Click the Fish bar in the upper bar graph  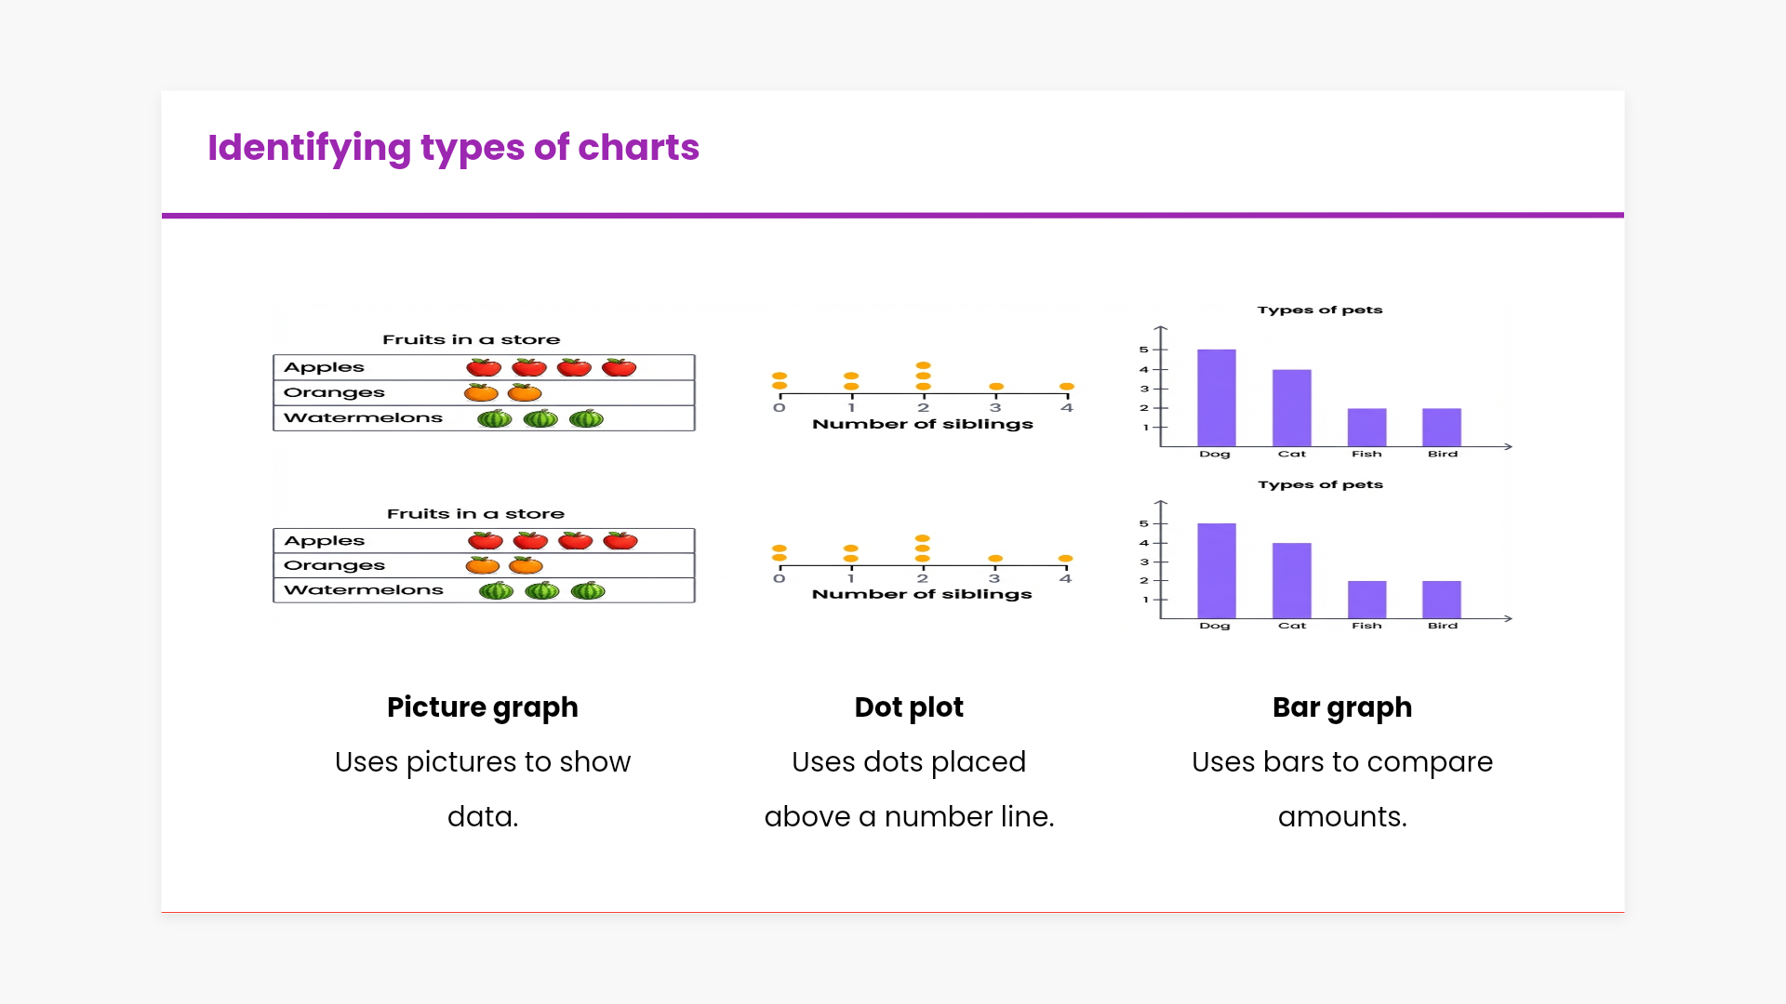click(1366, 428)
